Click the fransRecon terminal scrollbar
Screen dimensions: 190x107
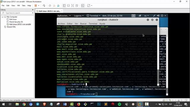coord(167,65)
